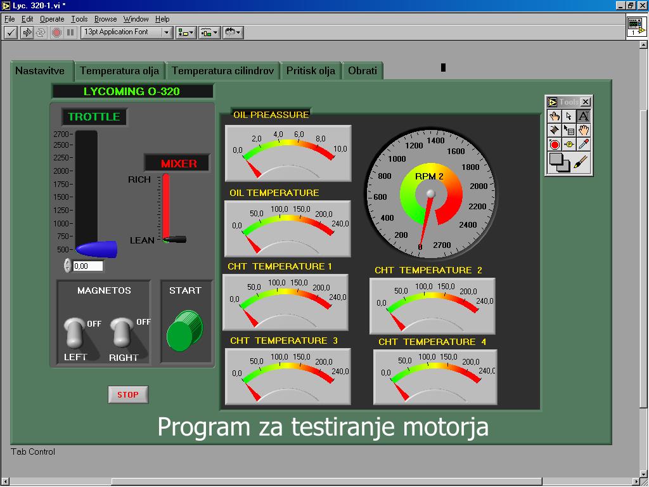Click the Run arrow button in toolbar

27,32
